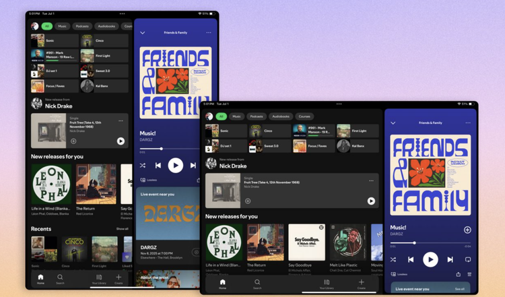Select Music filter chip in landscape window
Viewport: 505px width, 297px height.
pyautogui.click(x=237, y=117)
